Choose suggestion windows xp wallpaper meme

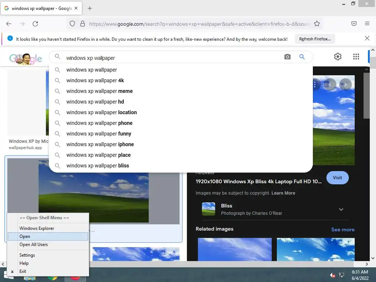tap(180, 91)
